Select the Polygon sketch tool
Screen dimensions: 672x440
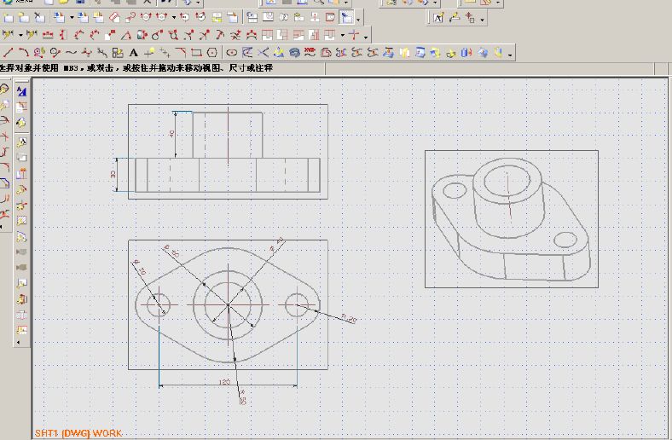(x=211, y=53)
